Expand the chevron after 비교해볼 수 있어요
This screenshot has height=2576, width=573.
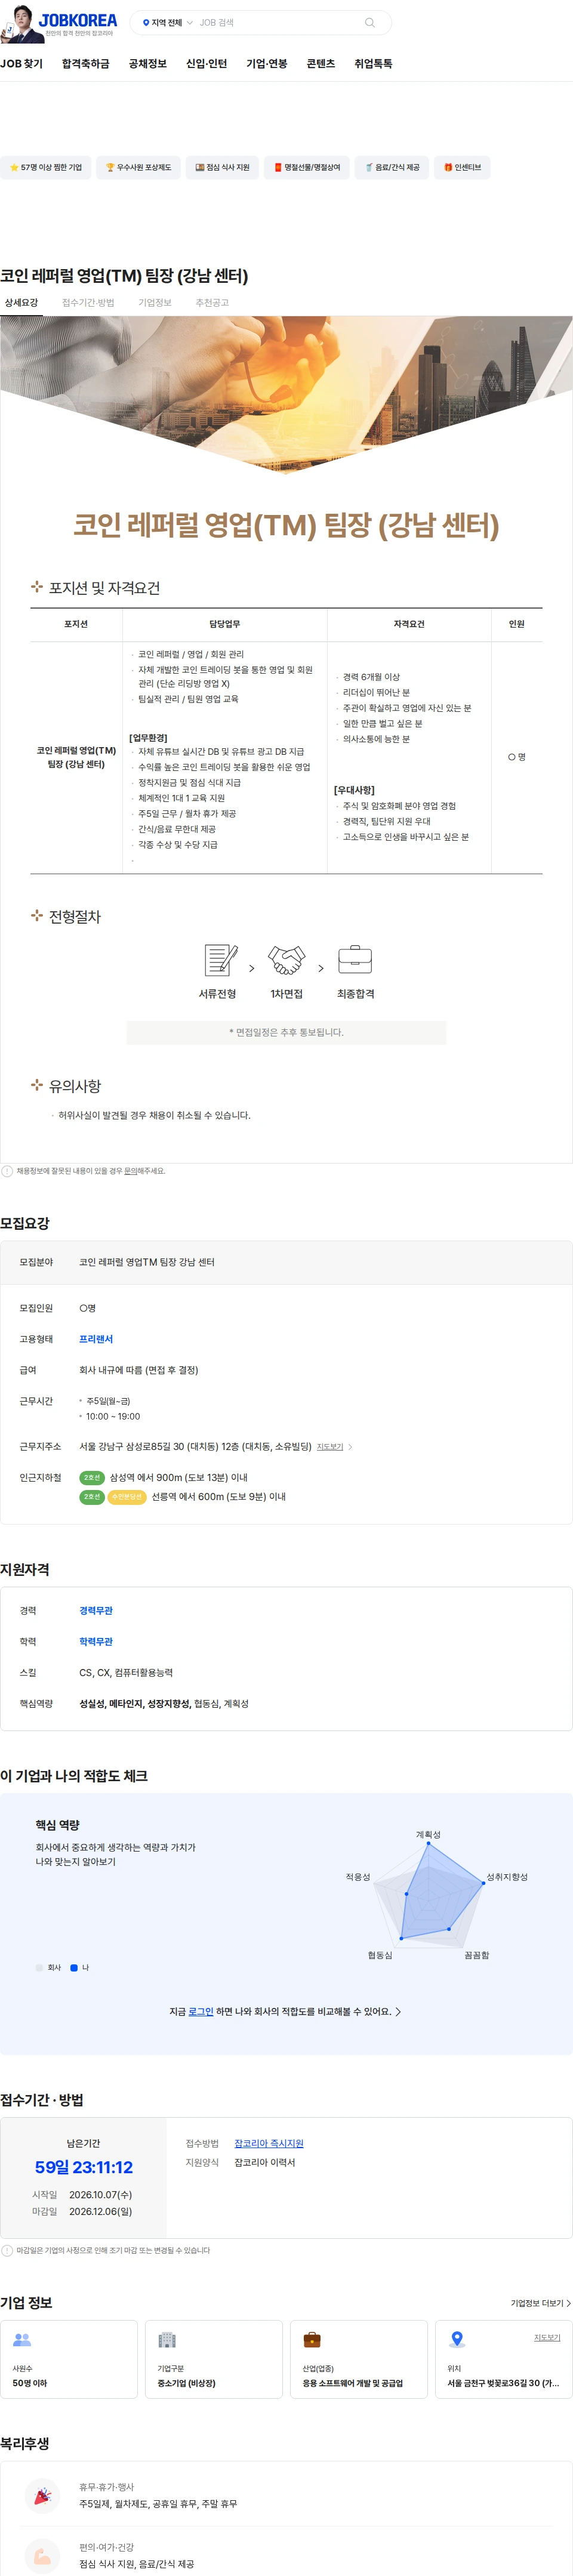click(398, 2012)
